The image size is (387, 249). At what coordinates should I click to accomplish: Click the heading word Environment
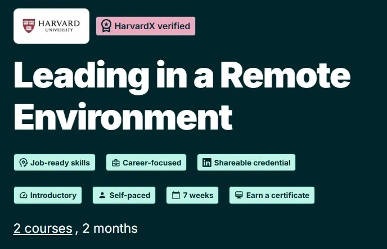123,117
